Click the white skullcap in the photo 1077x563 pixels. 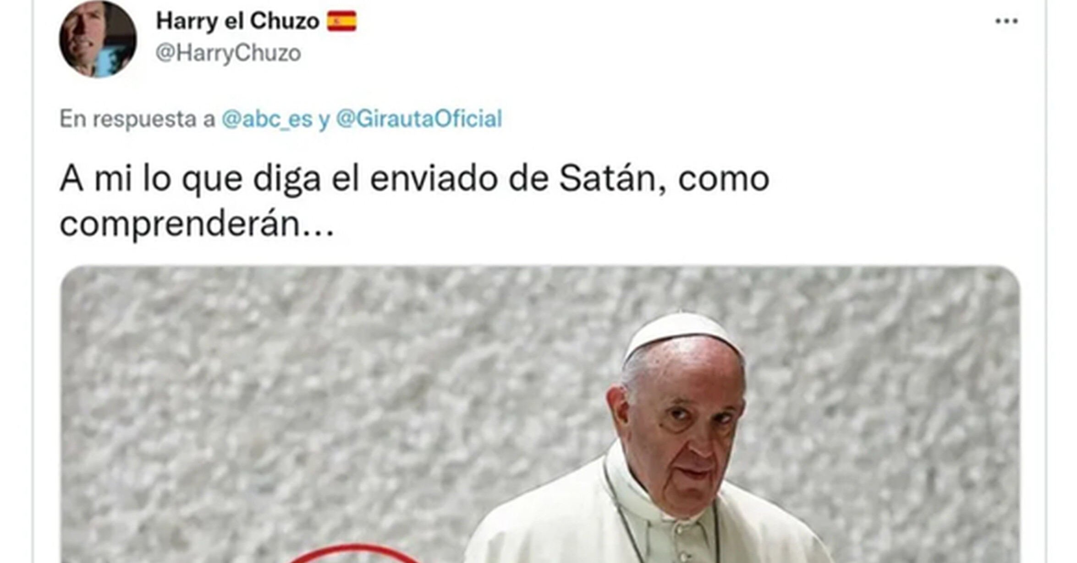coord(681,334)
